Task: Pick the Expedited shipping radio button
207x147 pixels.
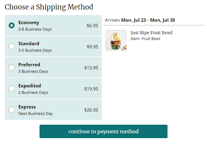Action: 12,89
